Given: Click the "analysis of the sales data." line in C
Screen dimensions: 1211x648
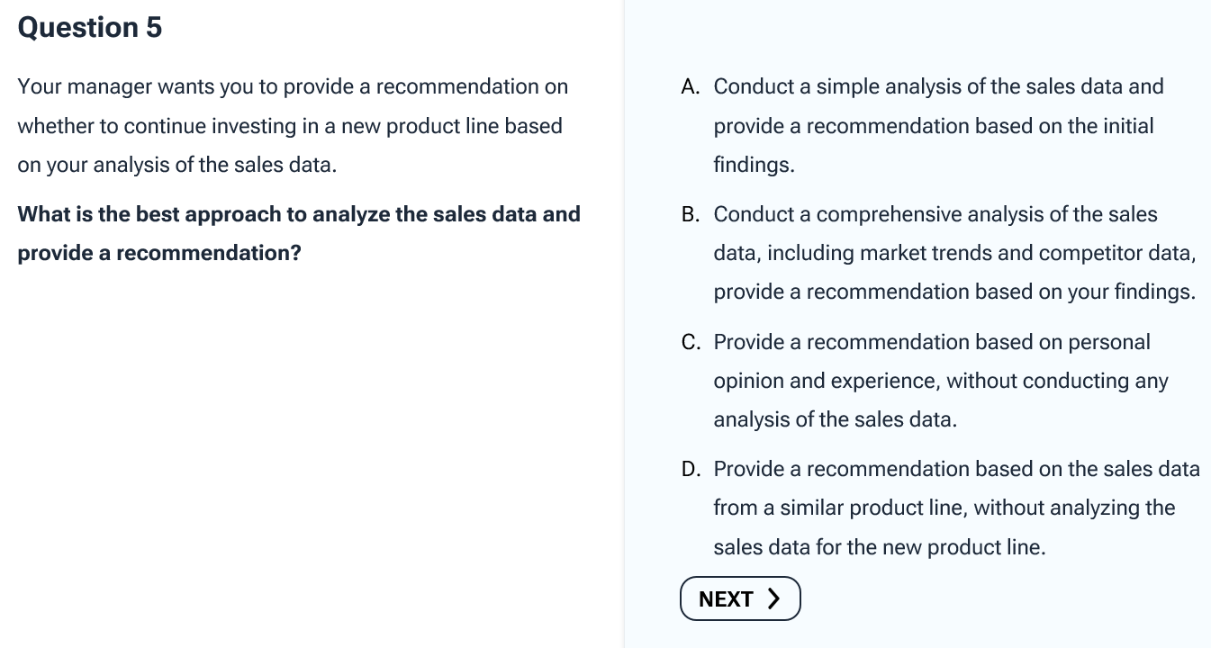Looking at the screenshot, I should [836, 419].
